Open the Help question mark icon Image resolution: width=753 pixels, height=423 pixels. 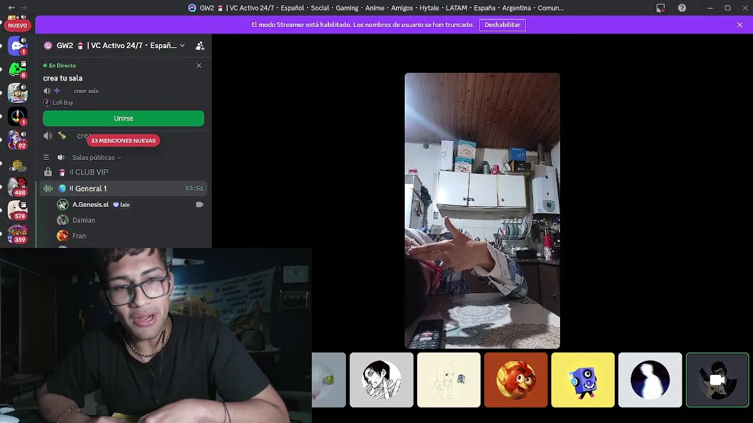[682, 8]
